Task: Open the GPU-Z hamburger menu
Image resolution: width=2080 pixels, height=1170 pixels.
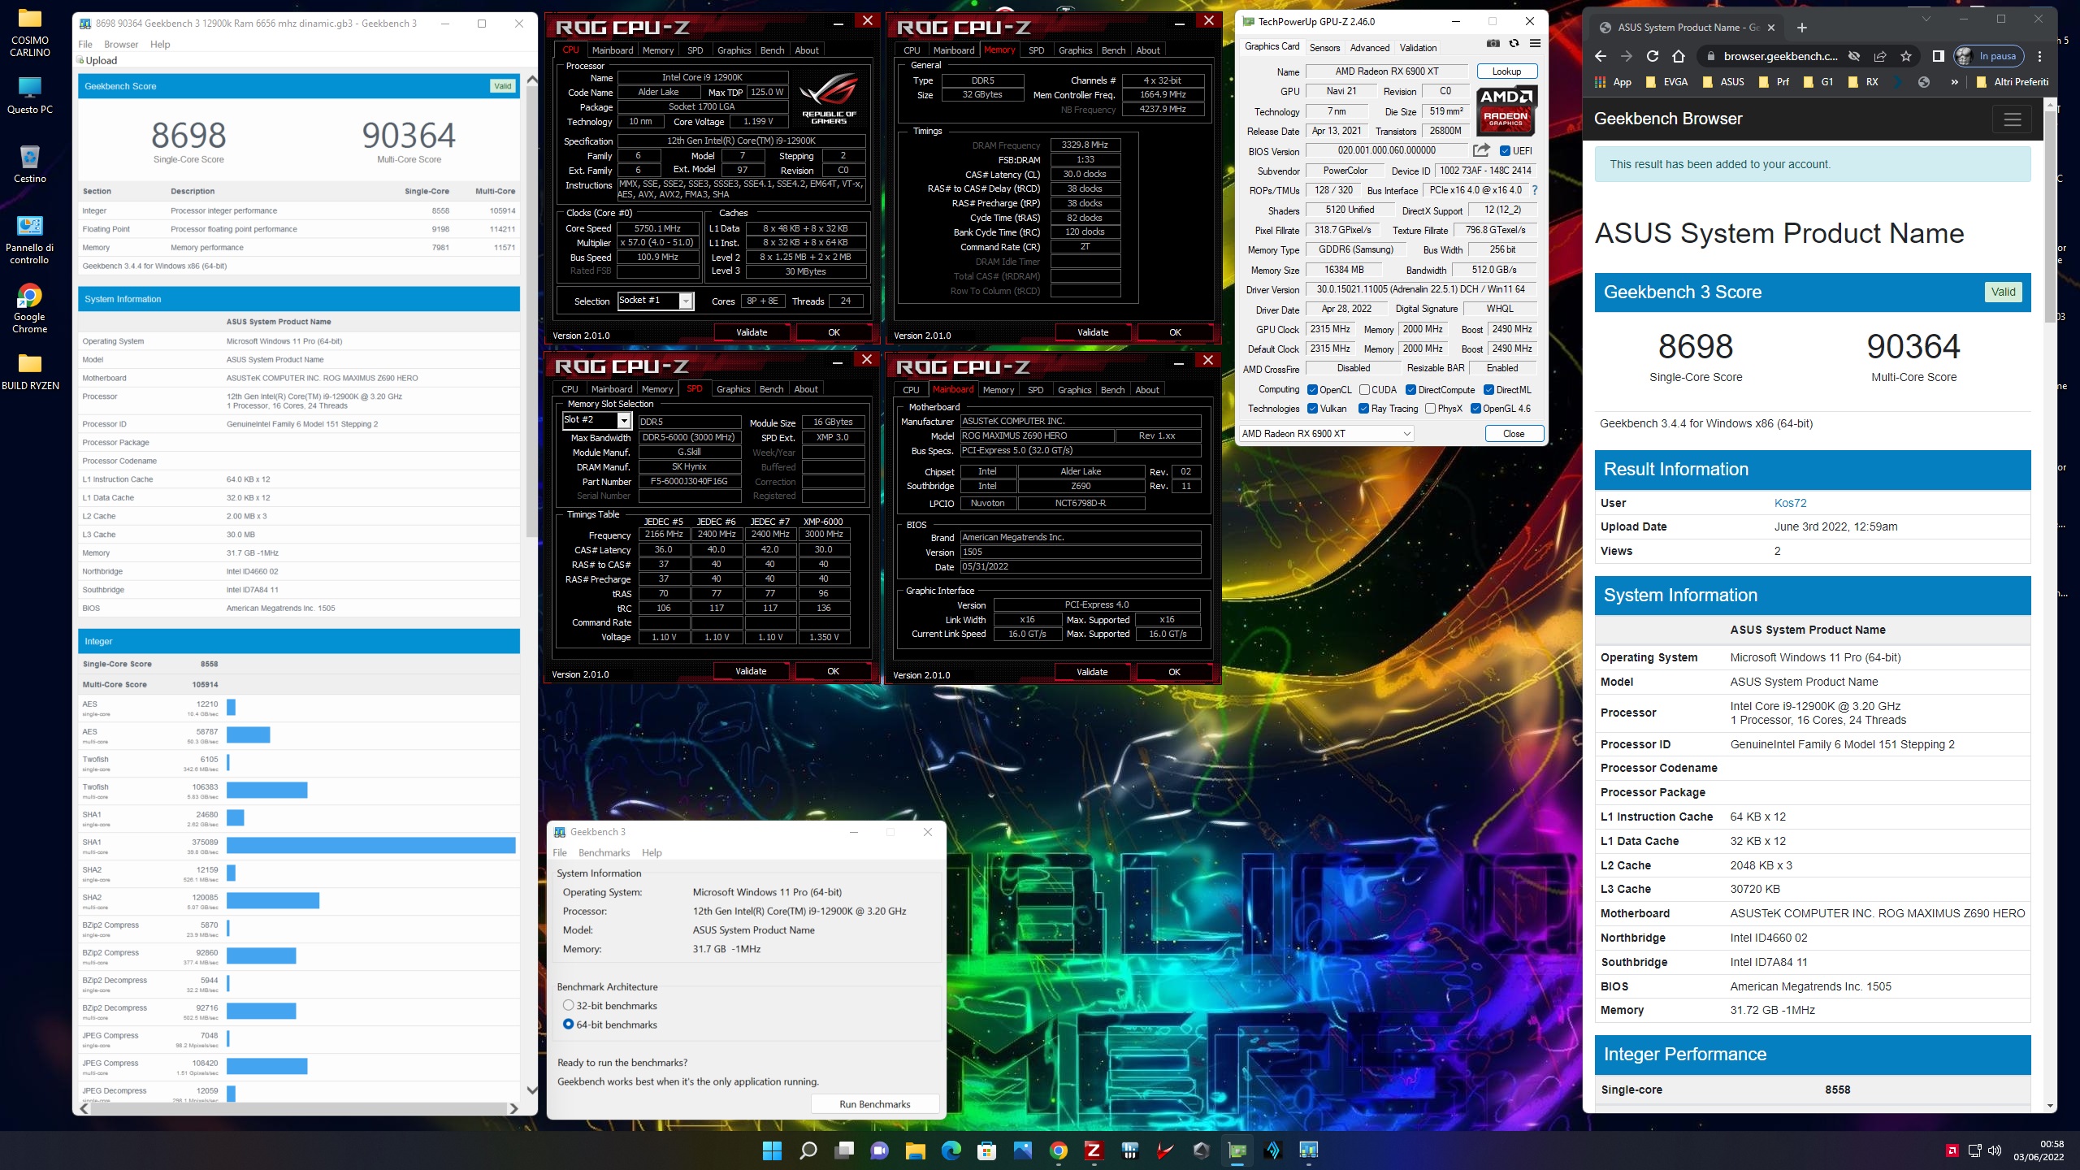Action: 1535,44
